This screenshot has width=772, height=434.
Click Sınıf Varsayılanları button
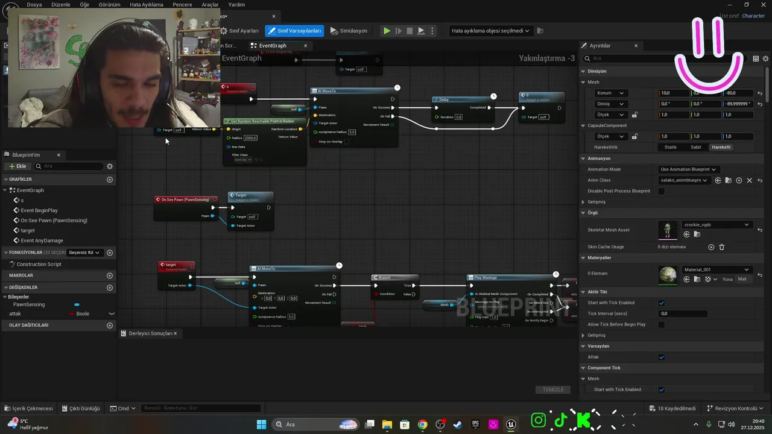click(x=294, y=31)
